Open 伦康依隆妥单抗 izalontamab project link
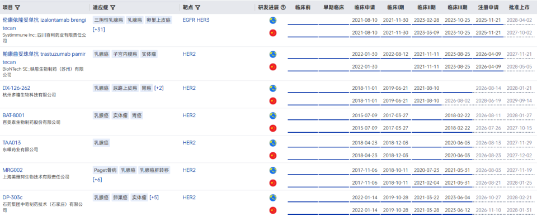 (x=44, y=24)
